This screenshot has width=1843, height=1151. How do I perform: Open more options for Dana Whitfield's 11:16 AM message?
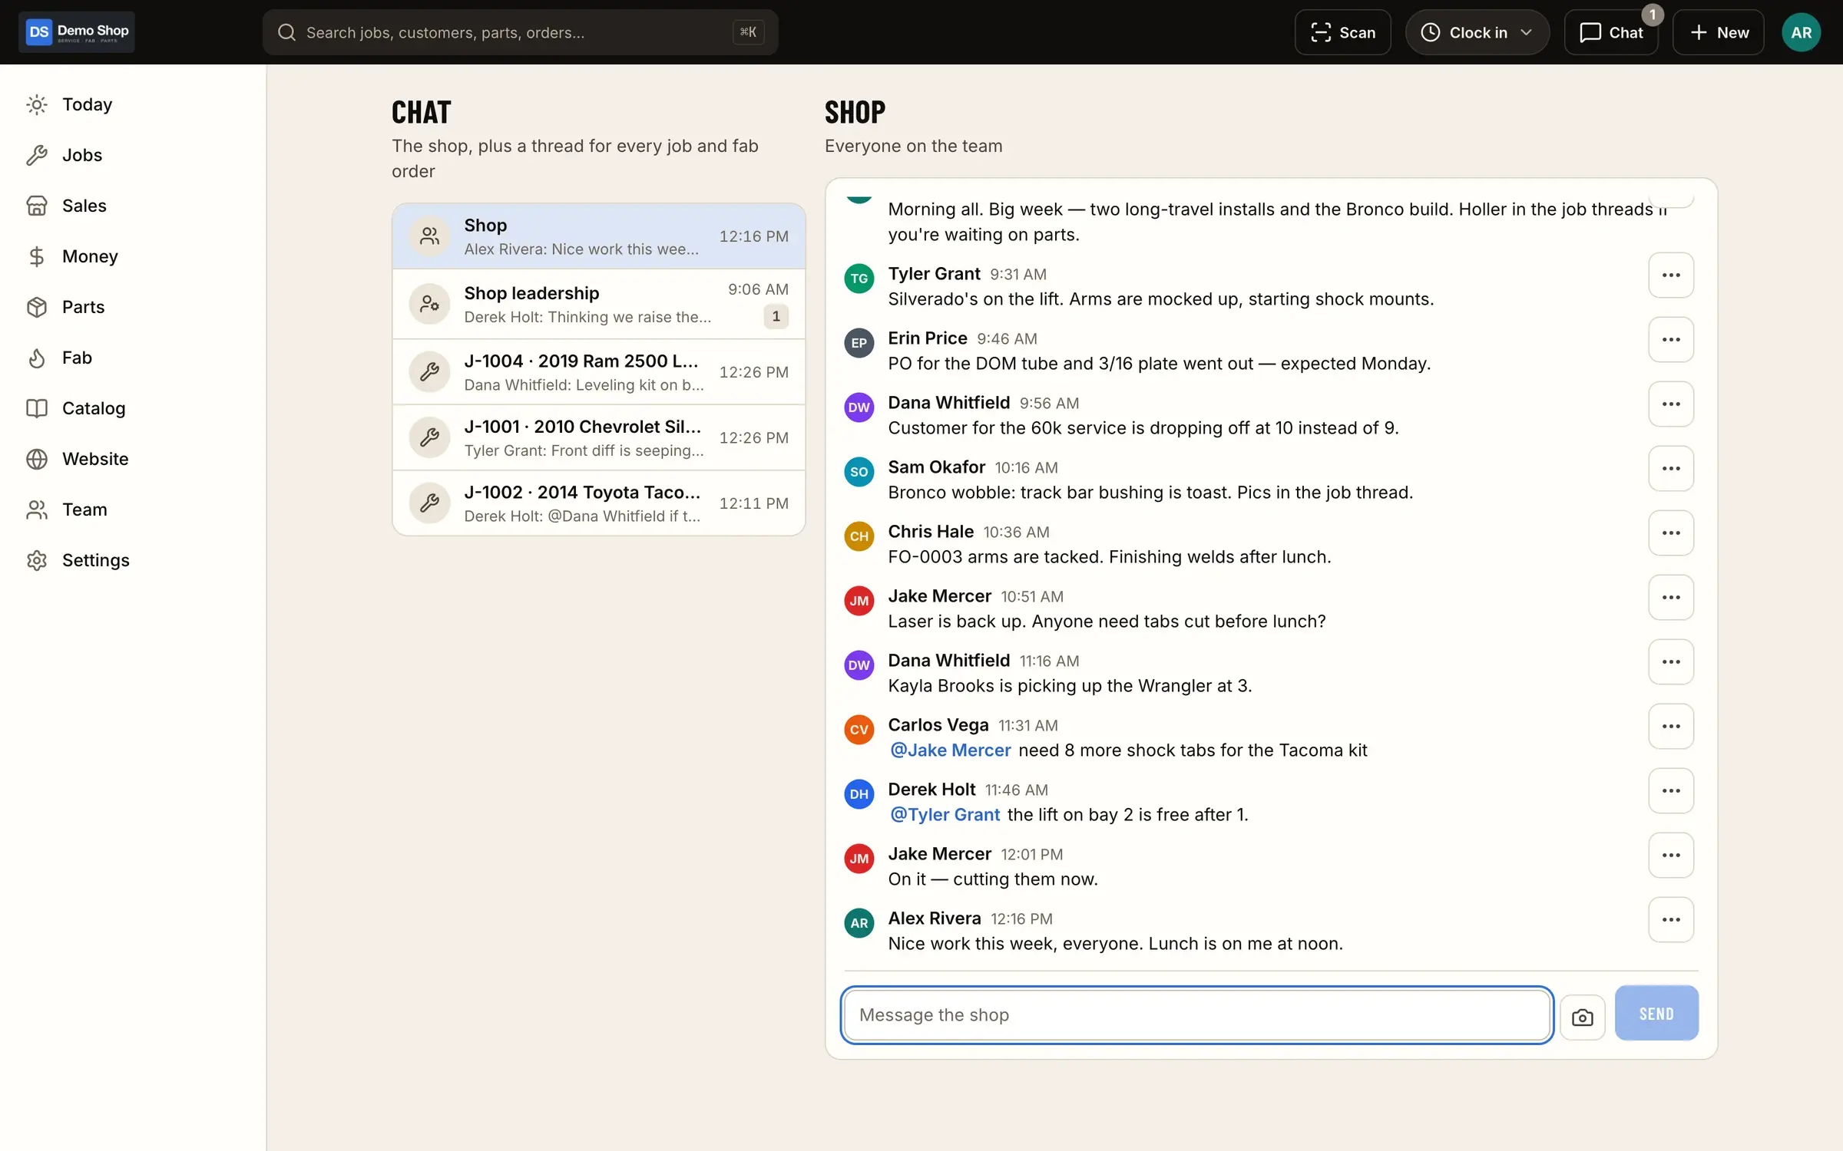click(1671, 661)
